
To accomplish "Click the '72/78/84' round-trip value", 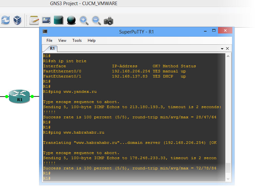I will coord(206,168).
